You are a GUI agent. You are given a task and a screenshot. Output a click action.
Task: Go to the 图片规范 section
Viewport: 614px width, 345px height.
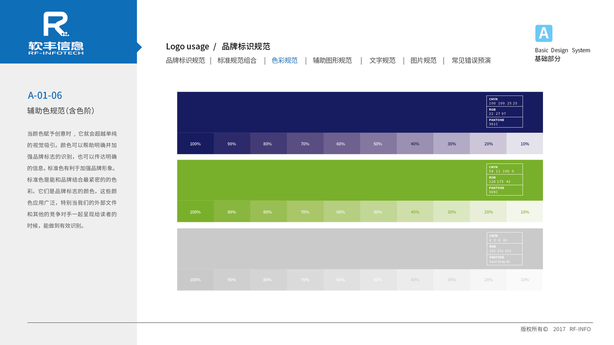click(x=423, y=61)
